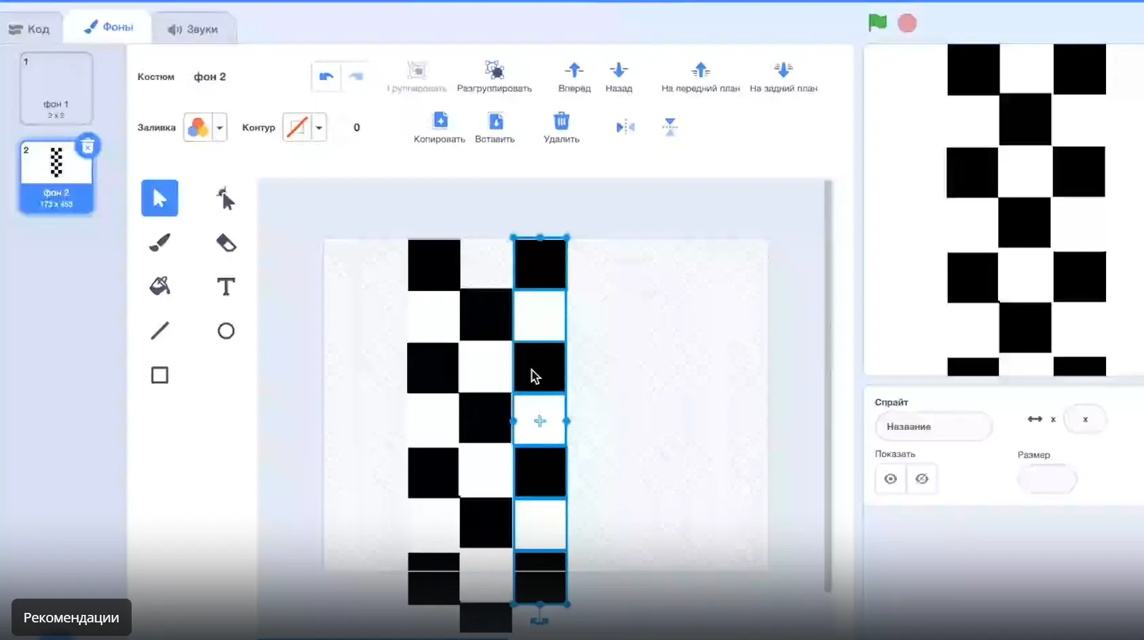
Task: Select the Rectangle tool
Action: click(159, 375)
